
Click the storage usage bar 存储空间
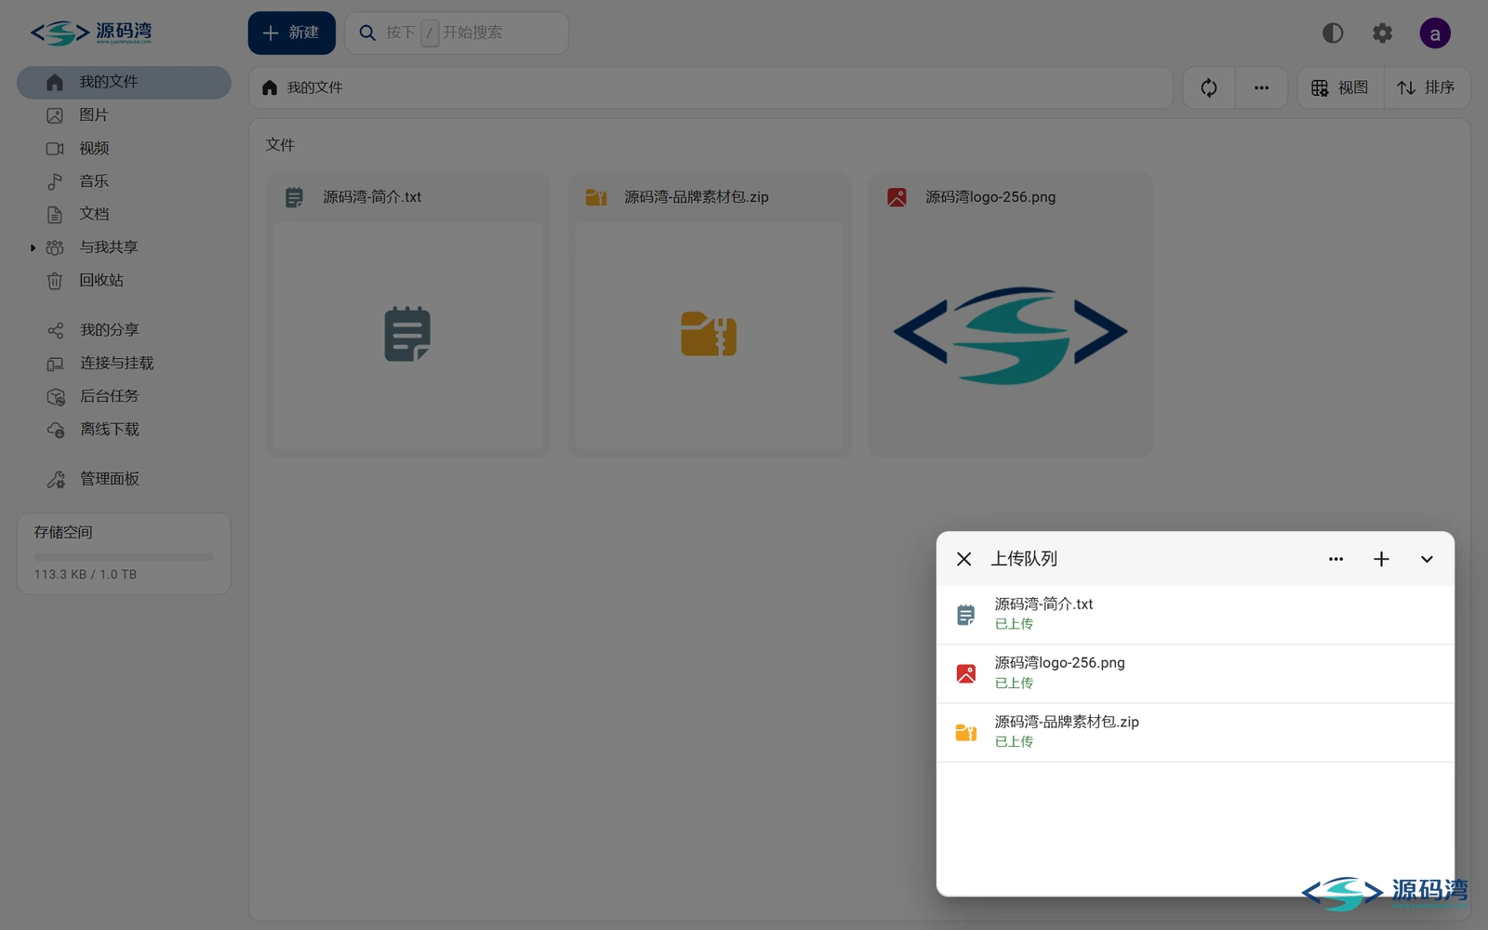pos(124,557)
